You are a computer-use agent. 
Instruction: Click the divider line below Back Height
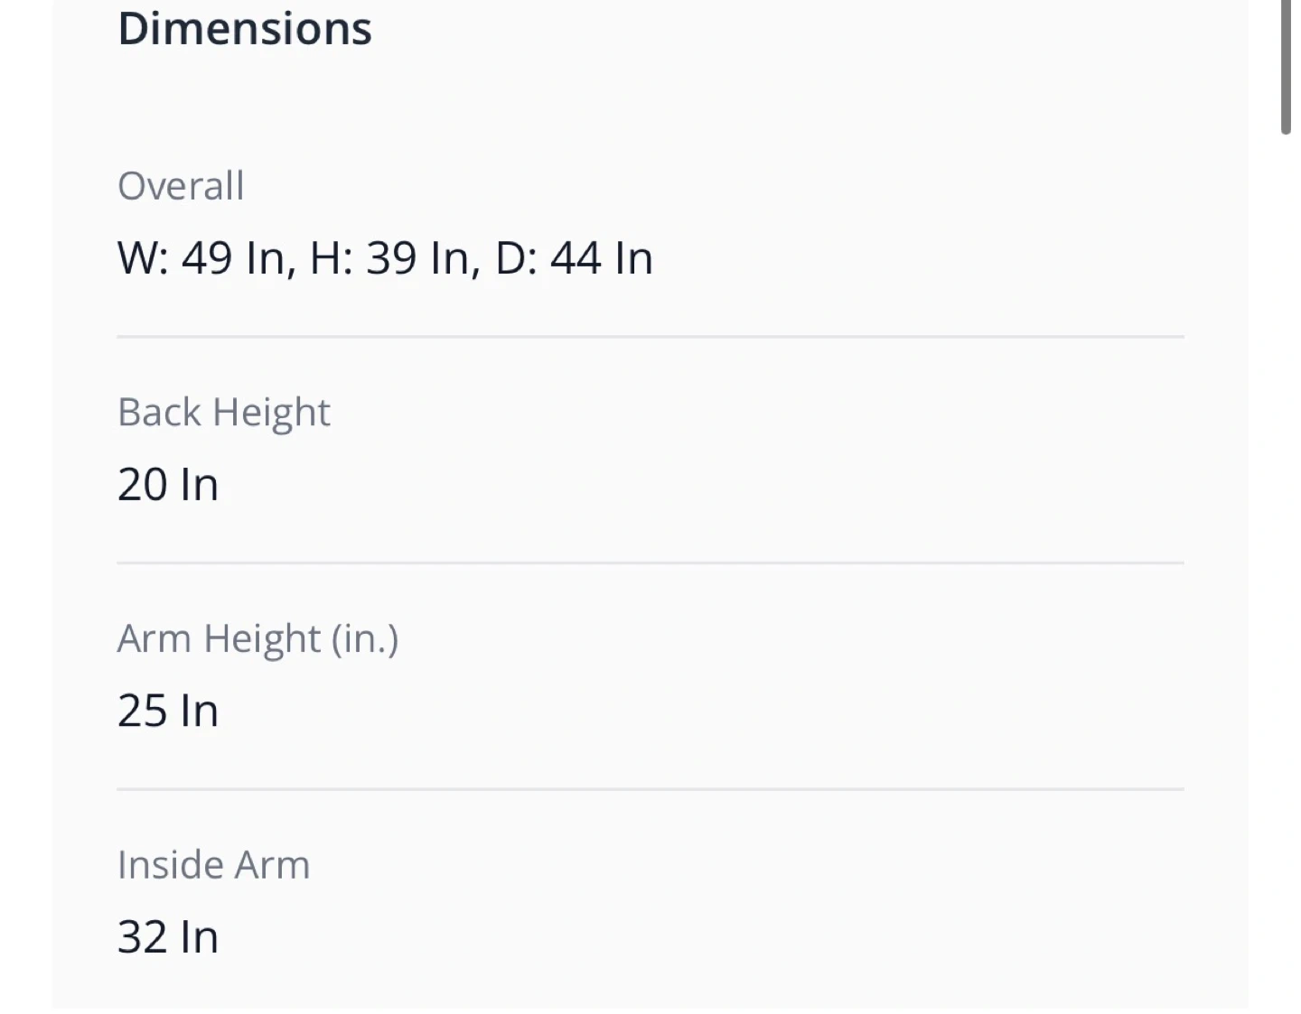tap(650, 563)
